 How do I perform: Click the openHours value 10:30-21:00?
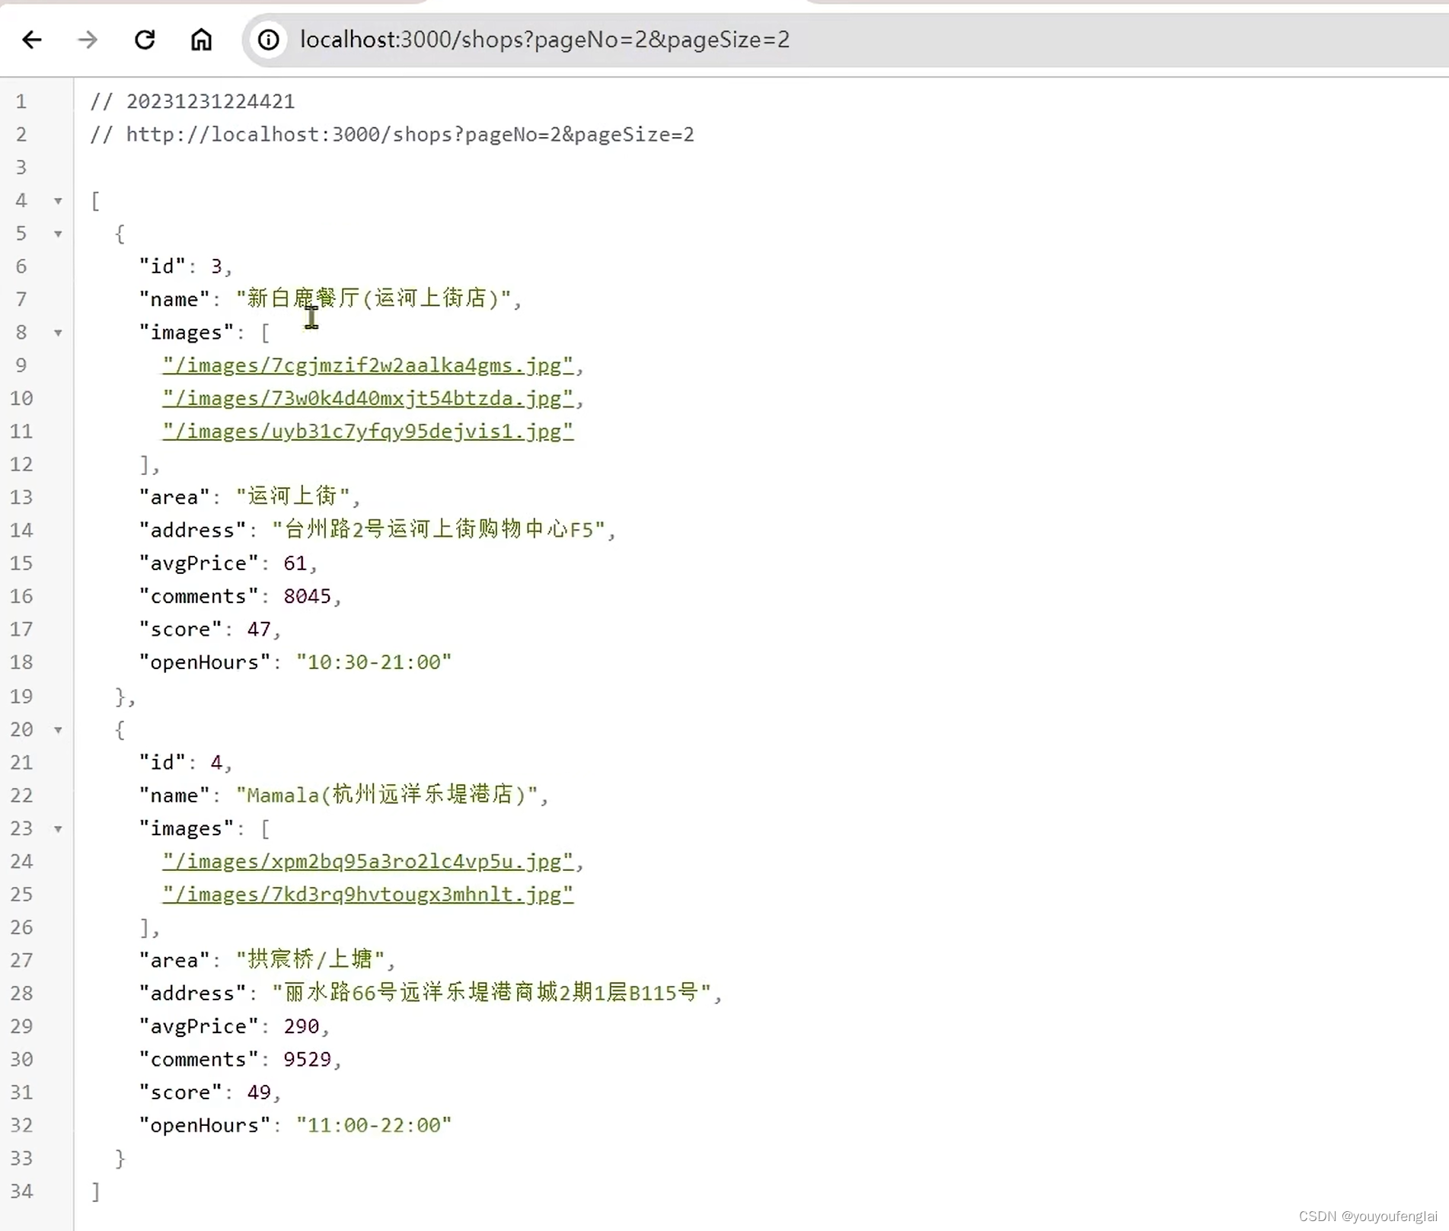[373, 662]
